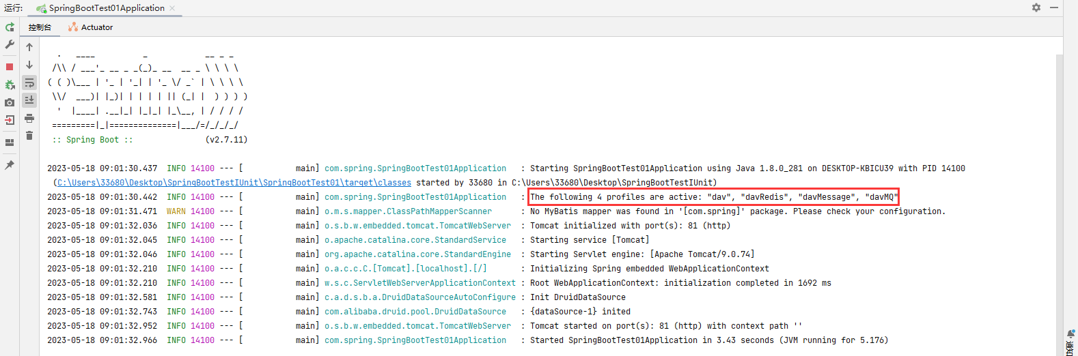Viewport: 1078px width, 356px height.
Task: Click 'o.a.c.c.C.[Tomcat].[localhost].[/]' logger name
Action: click(406, 269)
